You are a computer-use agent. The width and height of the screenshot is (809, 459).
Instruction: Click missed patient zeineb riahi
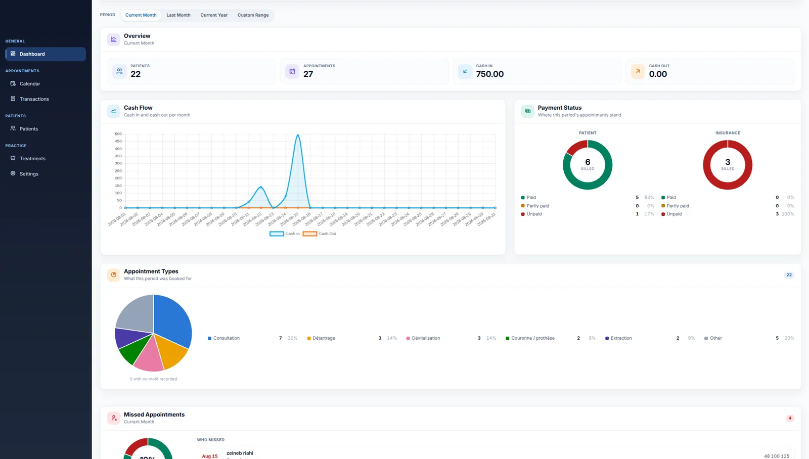pos(240,453)
